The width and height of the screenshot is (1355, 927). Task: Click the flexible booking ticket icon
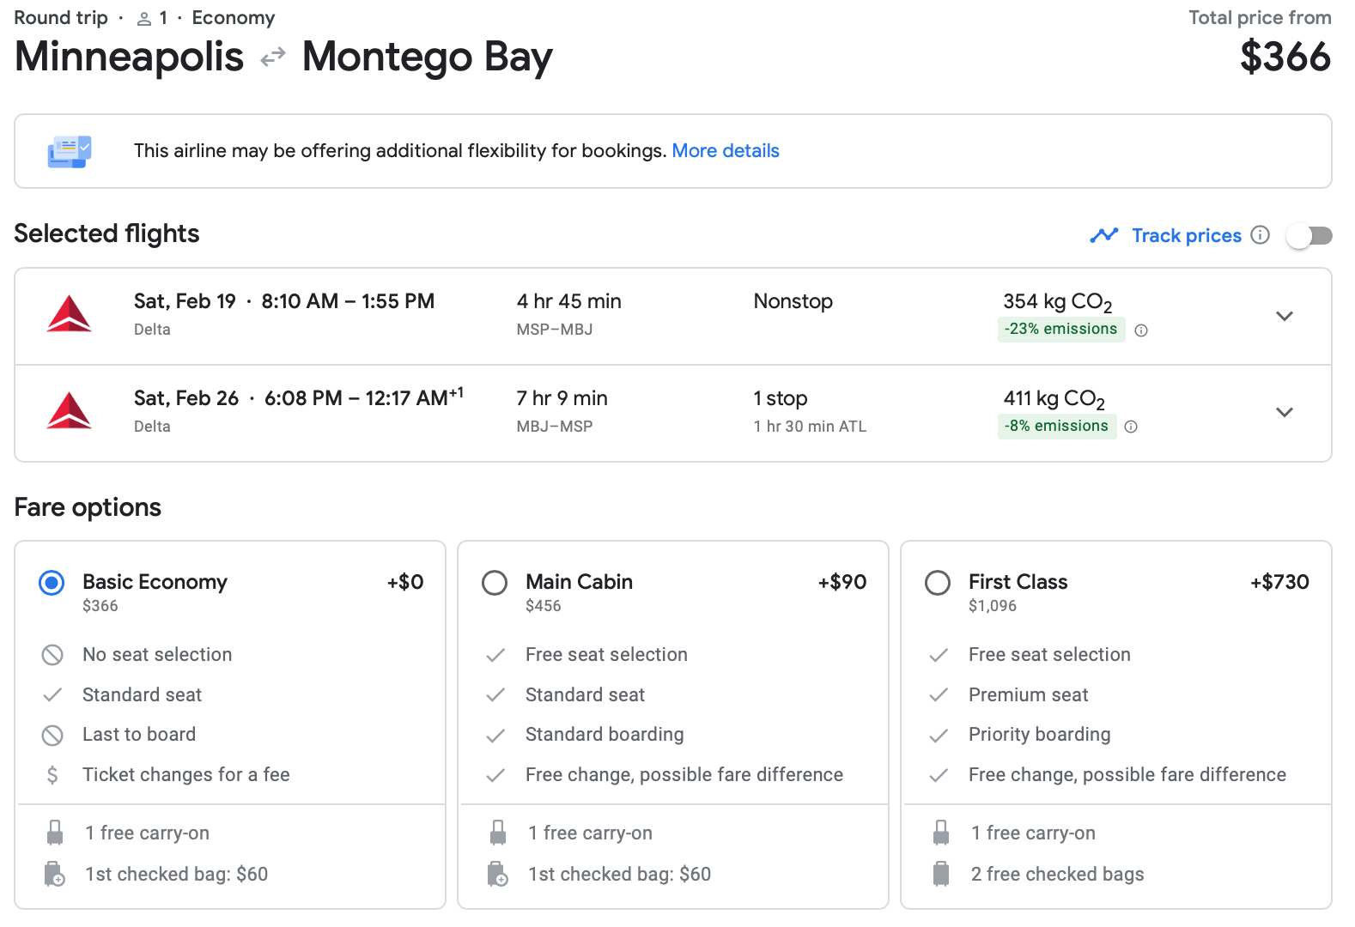tap(70, 151)
